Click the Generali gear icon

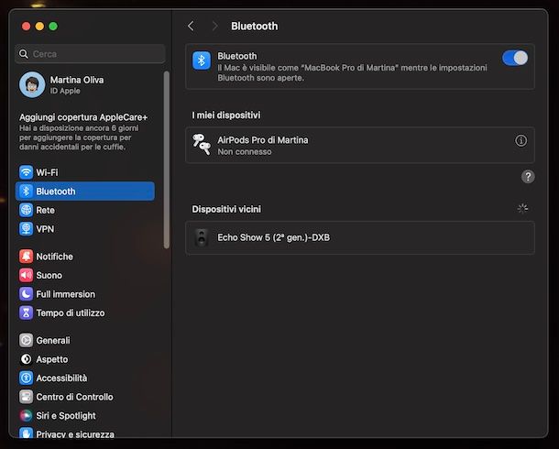pyautogui.click(x=26, y=340)
